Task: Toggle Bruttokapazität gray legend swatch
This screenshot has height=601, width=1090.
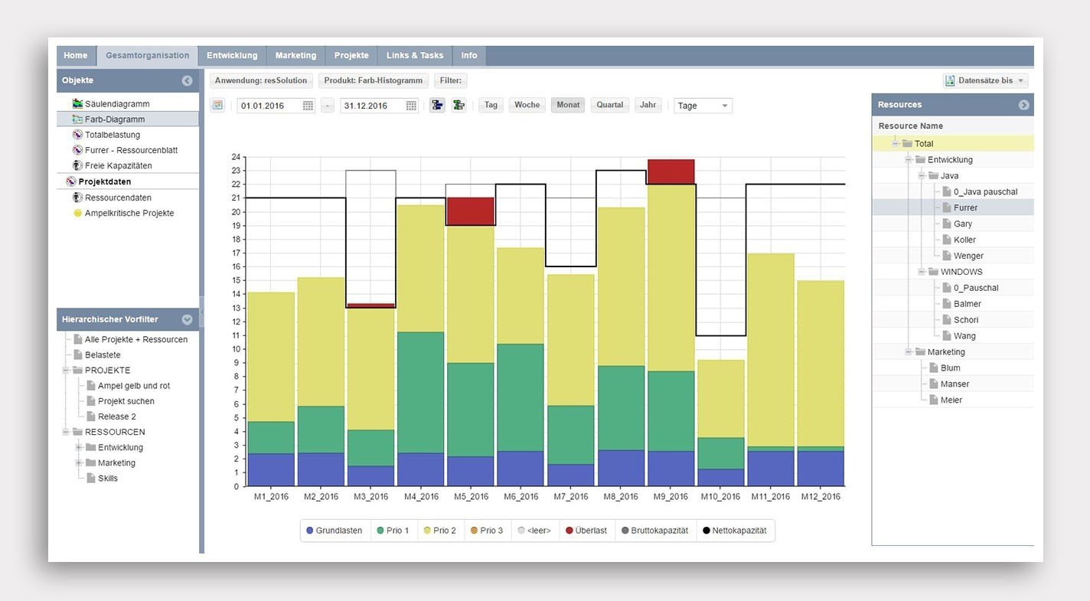Action: point(625,531)
